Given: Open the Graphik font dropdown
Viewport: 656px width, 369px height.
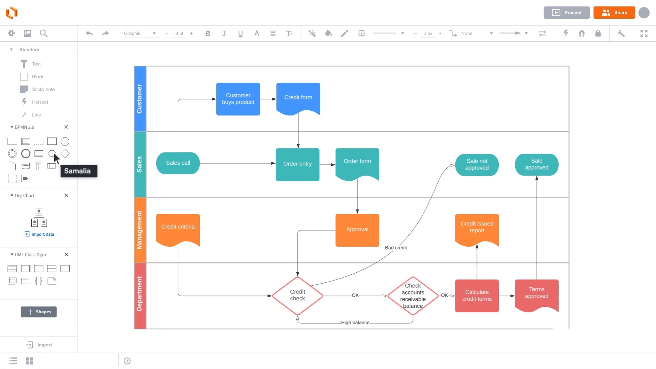Looking at the screenshot, I should pos(140,33).
